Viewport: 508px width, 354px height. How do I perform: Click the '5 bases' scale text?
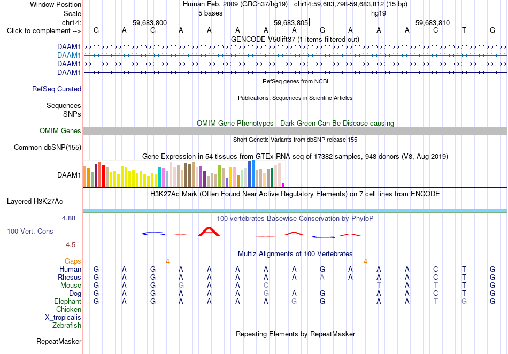pos(211,13)
